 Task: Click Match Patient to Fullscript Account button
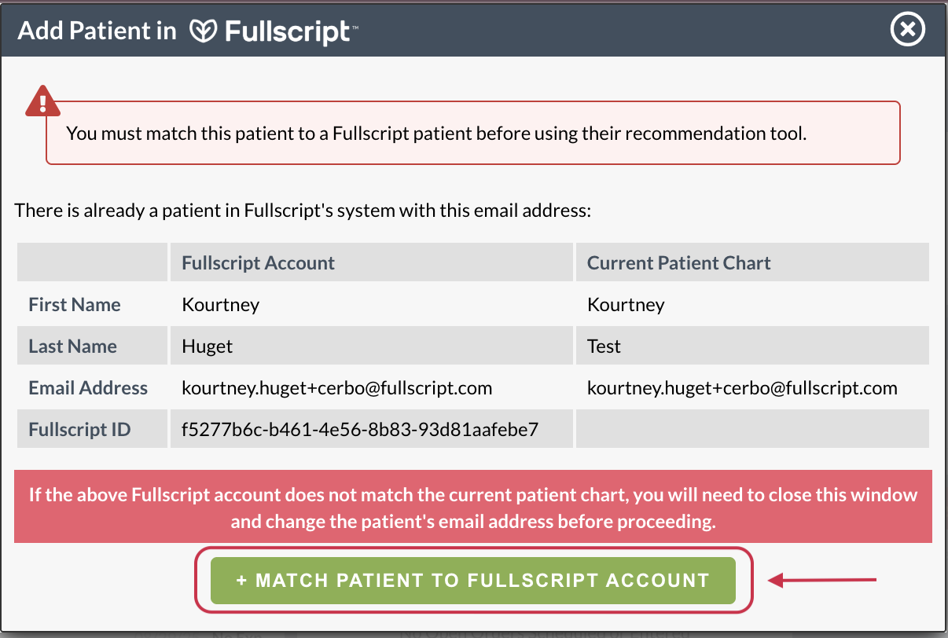tap(472, 581)
